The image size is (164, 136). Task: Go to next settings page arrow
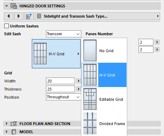pos(19,16)
